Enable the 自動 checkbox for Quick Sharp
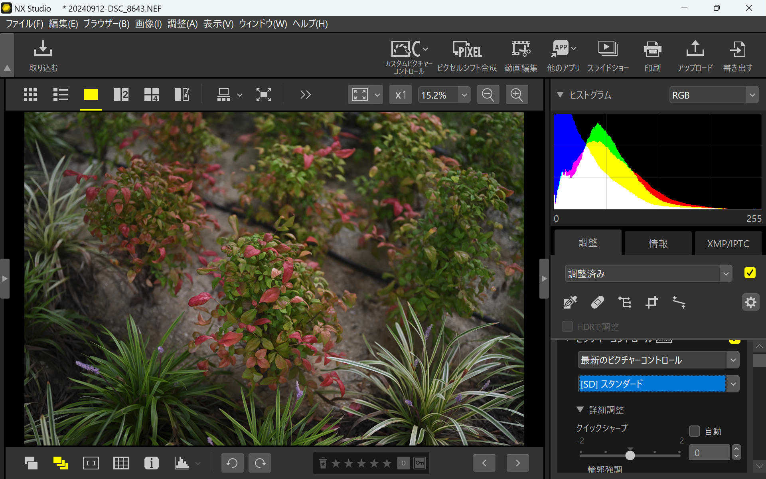The image size is (766, 479). (695, 431)
